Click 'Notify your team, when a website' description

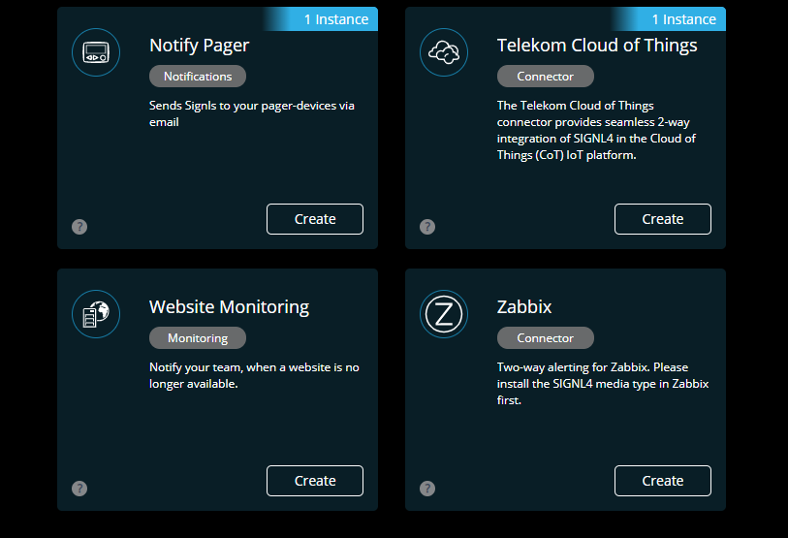(x=254, y=375)
